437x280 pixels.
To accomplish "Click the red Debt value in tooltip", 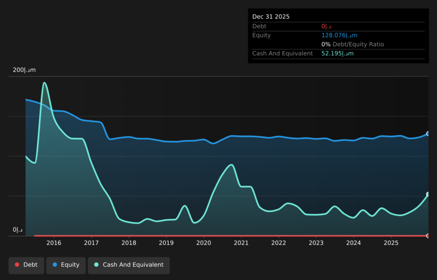I will click(326, 26).
